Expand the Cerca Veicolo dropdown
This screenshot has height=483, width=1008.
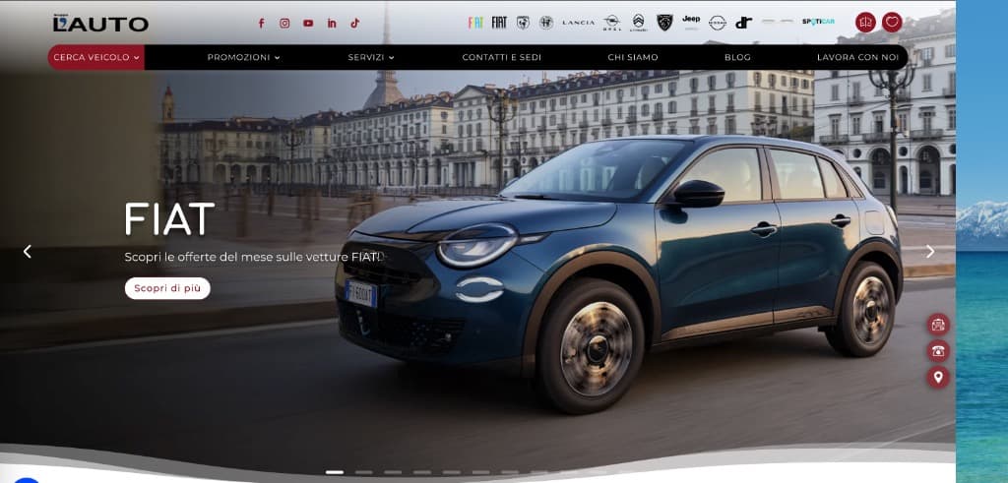pos(96,57)
